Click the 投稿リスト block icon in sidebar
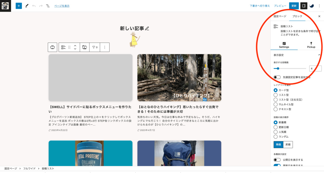 point(276,26)
